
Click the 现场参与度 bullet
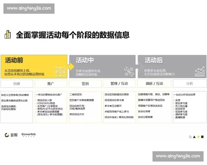(180, 112)
